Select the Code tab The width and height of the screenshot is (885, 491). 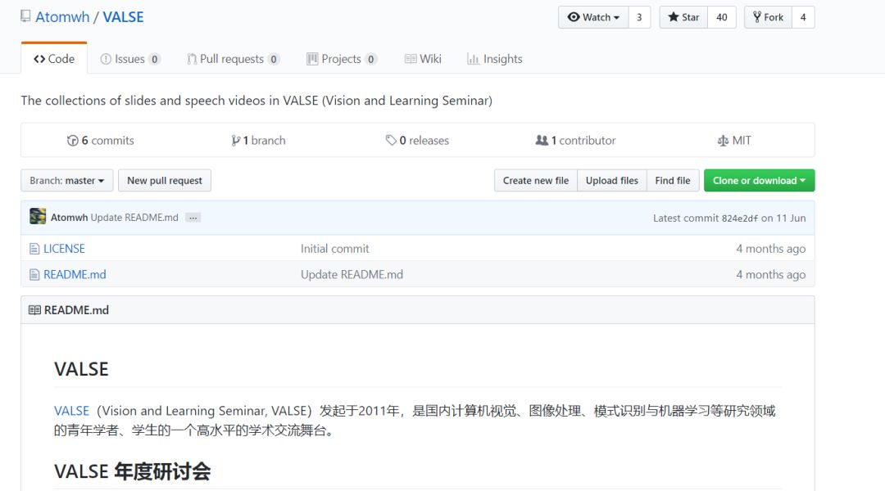tap(54, 59)
